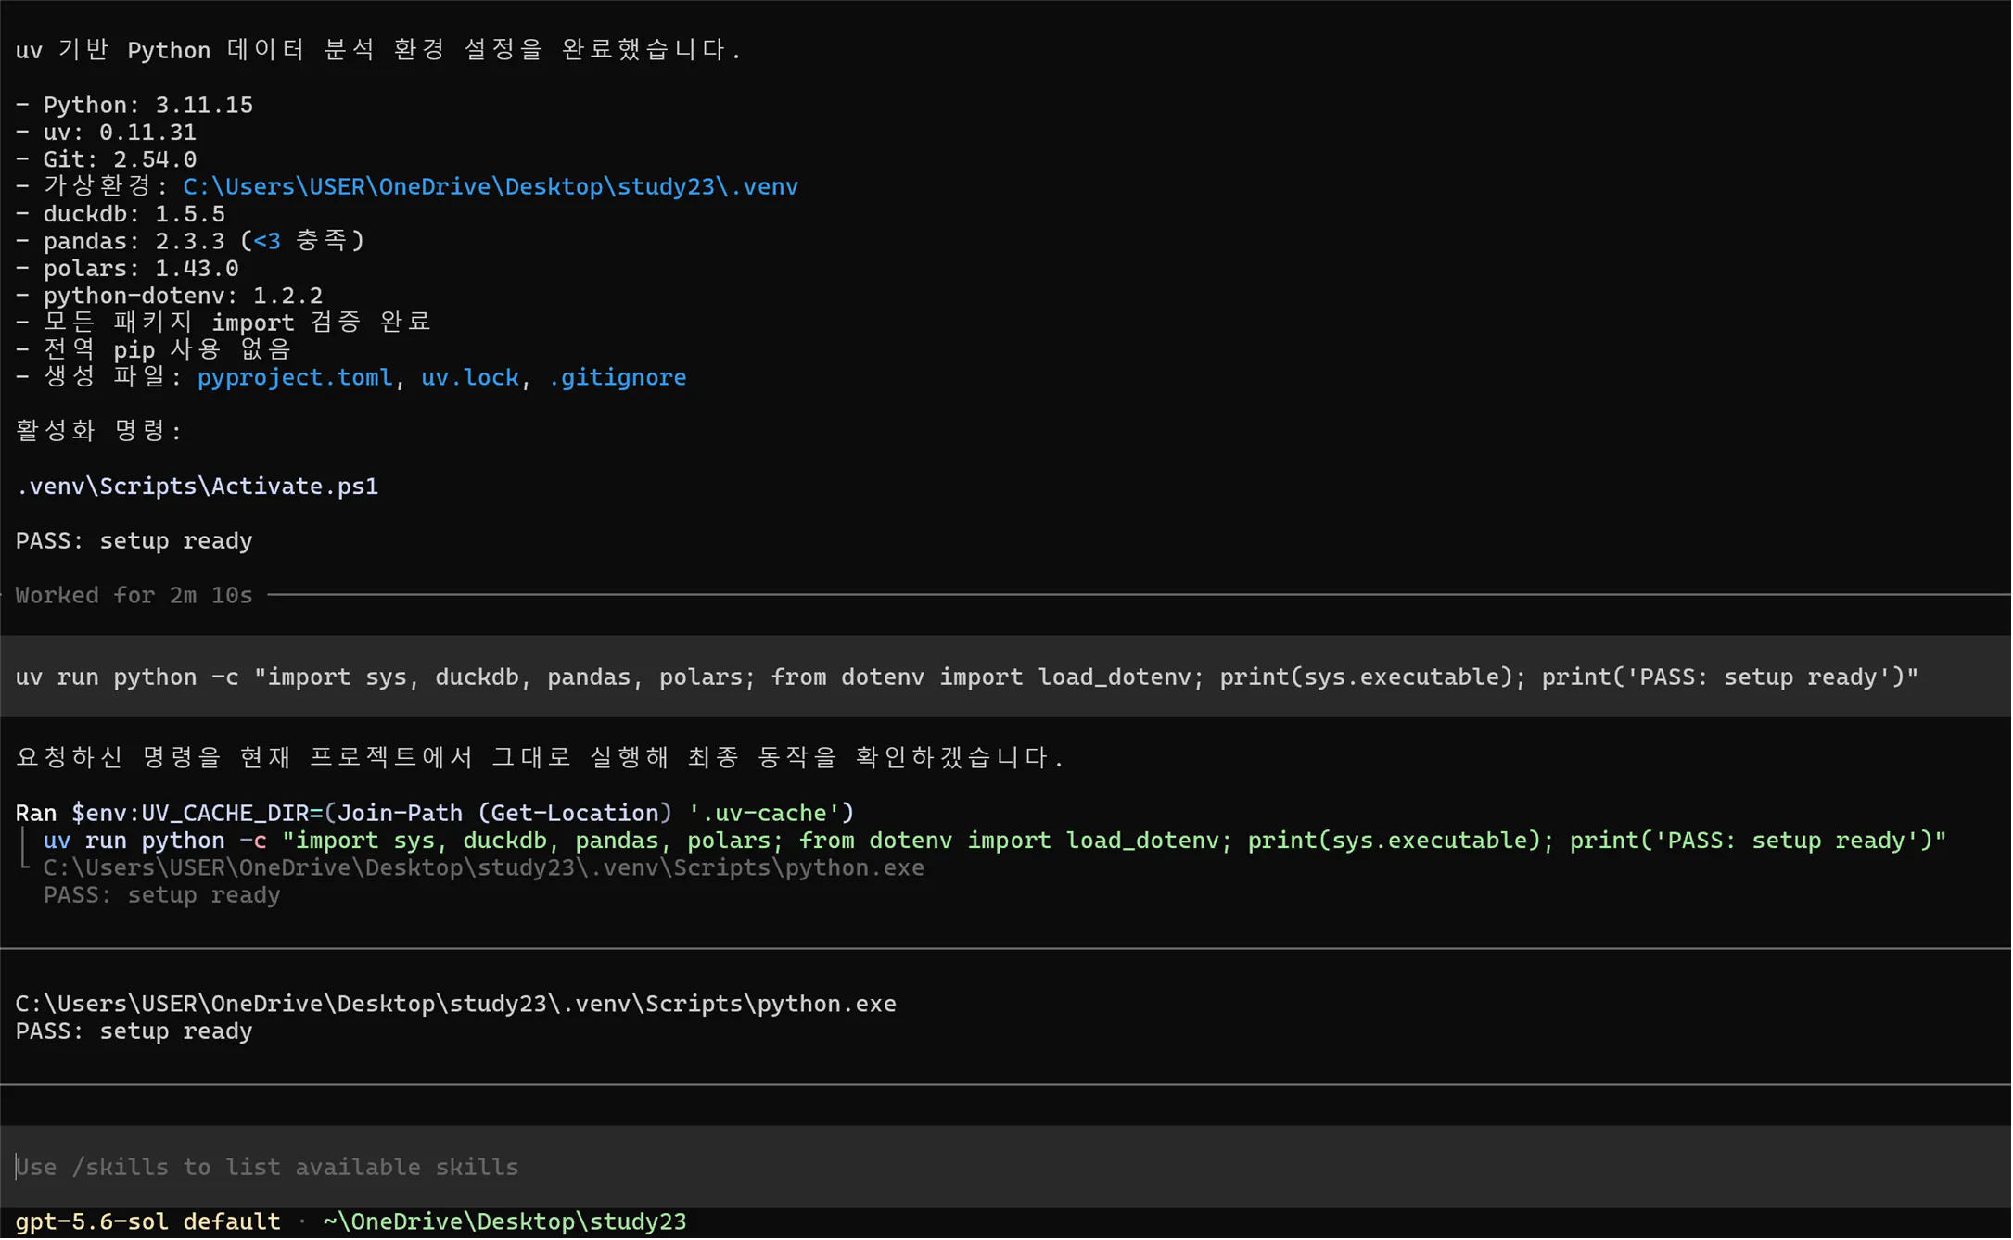Select the 'duckdb: 1.5.5' line
This screenshot has width=2013, height=1240.
coord(121,214)
